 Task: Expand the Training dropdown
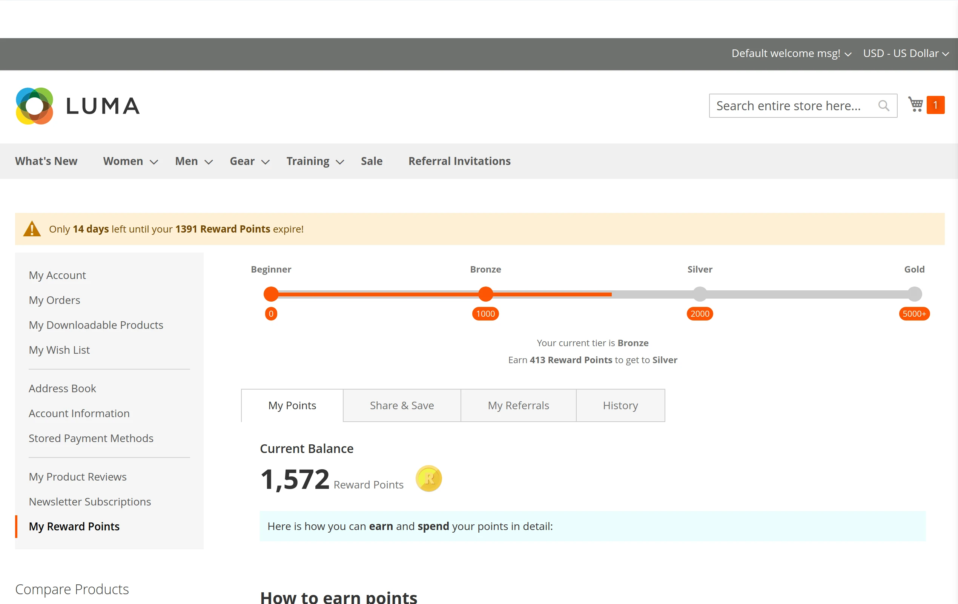(x=339, y=162)
